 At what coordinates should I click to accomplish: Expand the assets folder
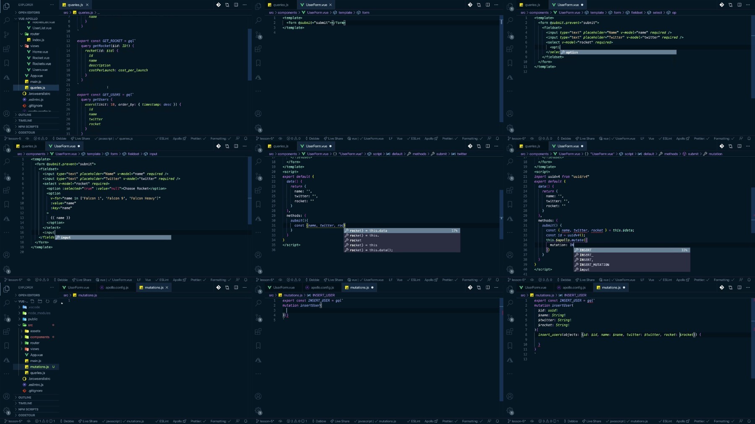click(x=36, y=331)
